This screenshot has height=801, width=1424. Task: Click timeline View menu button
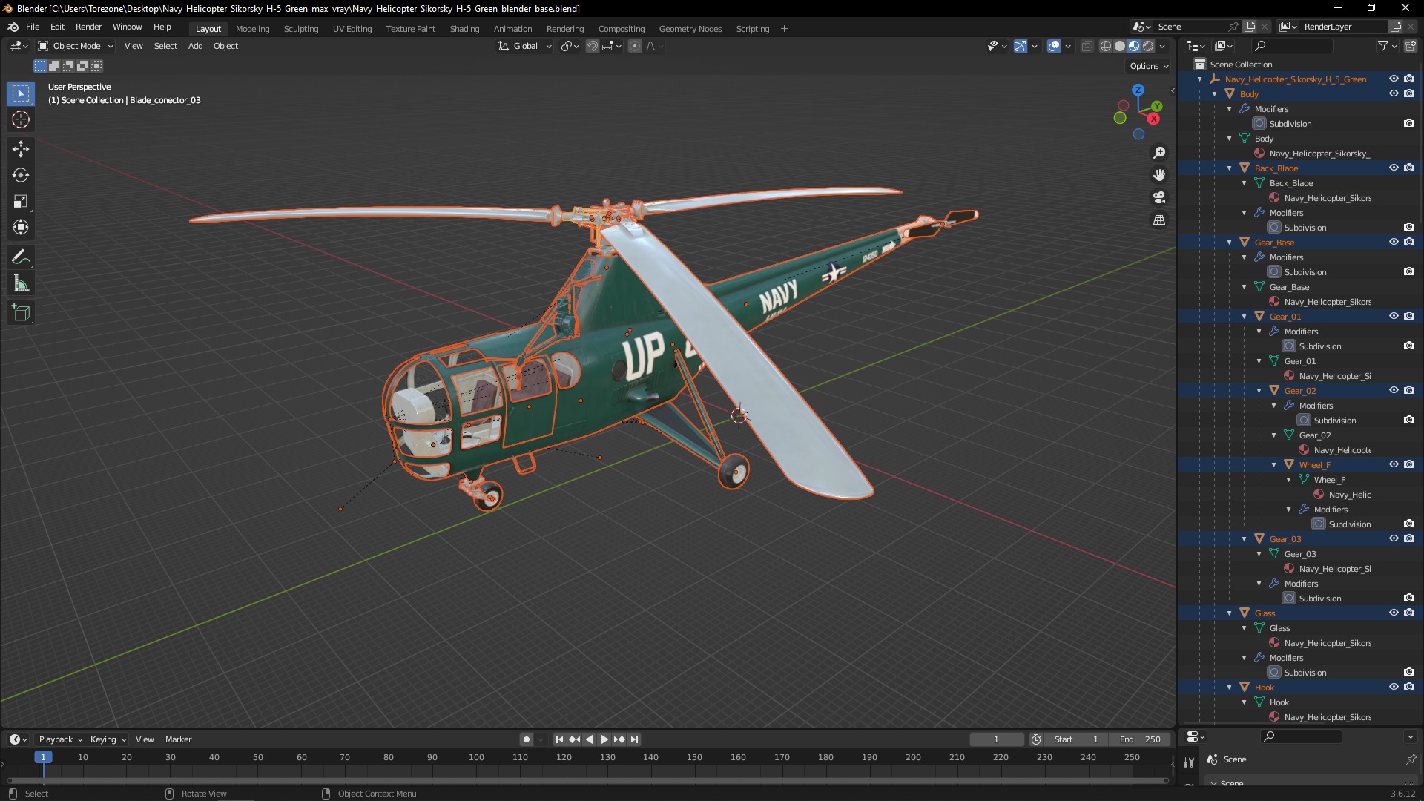click(x=145, y=739)
